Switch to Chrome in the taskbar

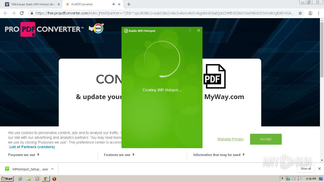point(46,179)
